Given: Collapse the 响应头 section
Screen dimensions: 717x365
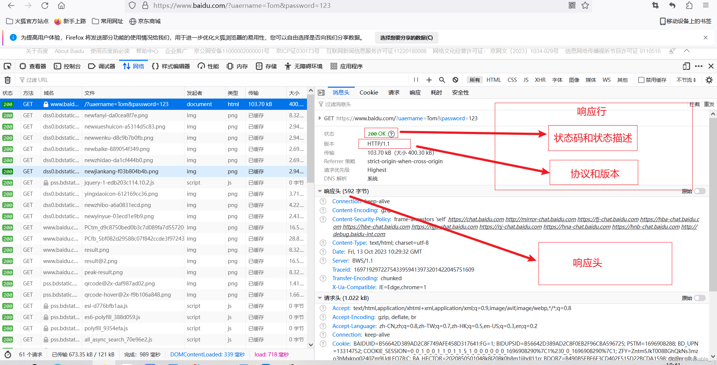Looking at the screenshot, I should [320, 191].
